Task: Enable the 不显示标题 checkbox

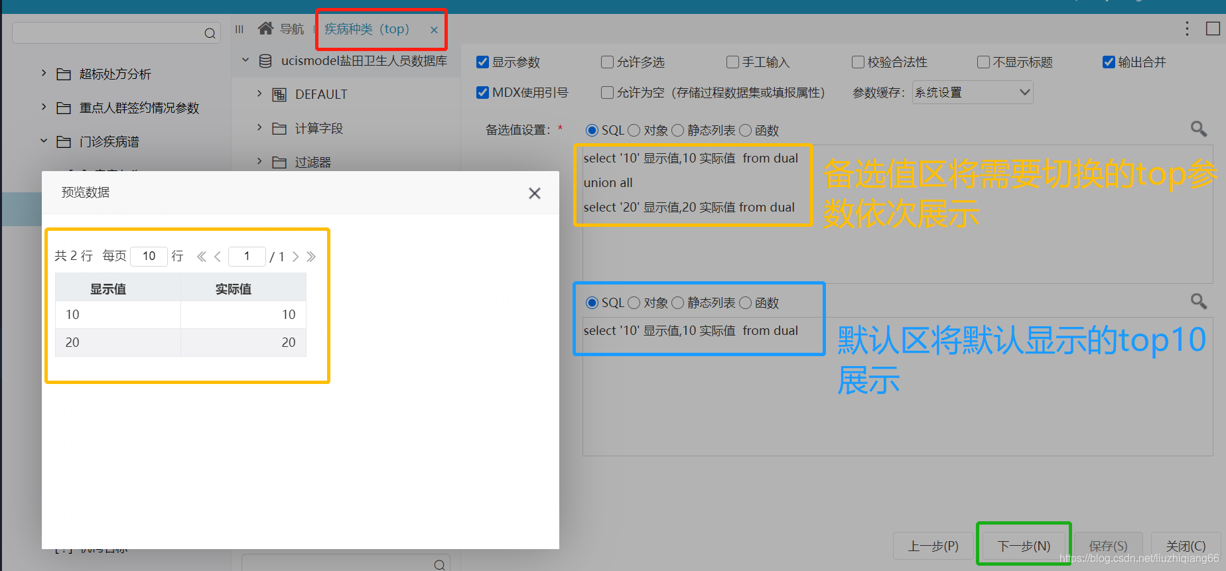Action: (983, 62)
